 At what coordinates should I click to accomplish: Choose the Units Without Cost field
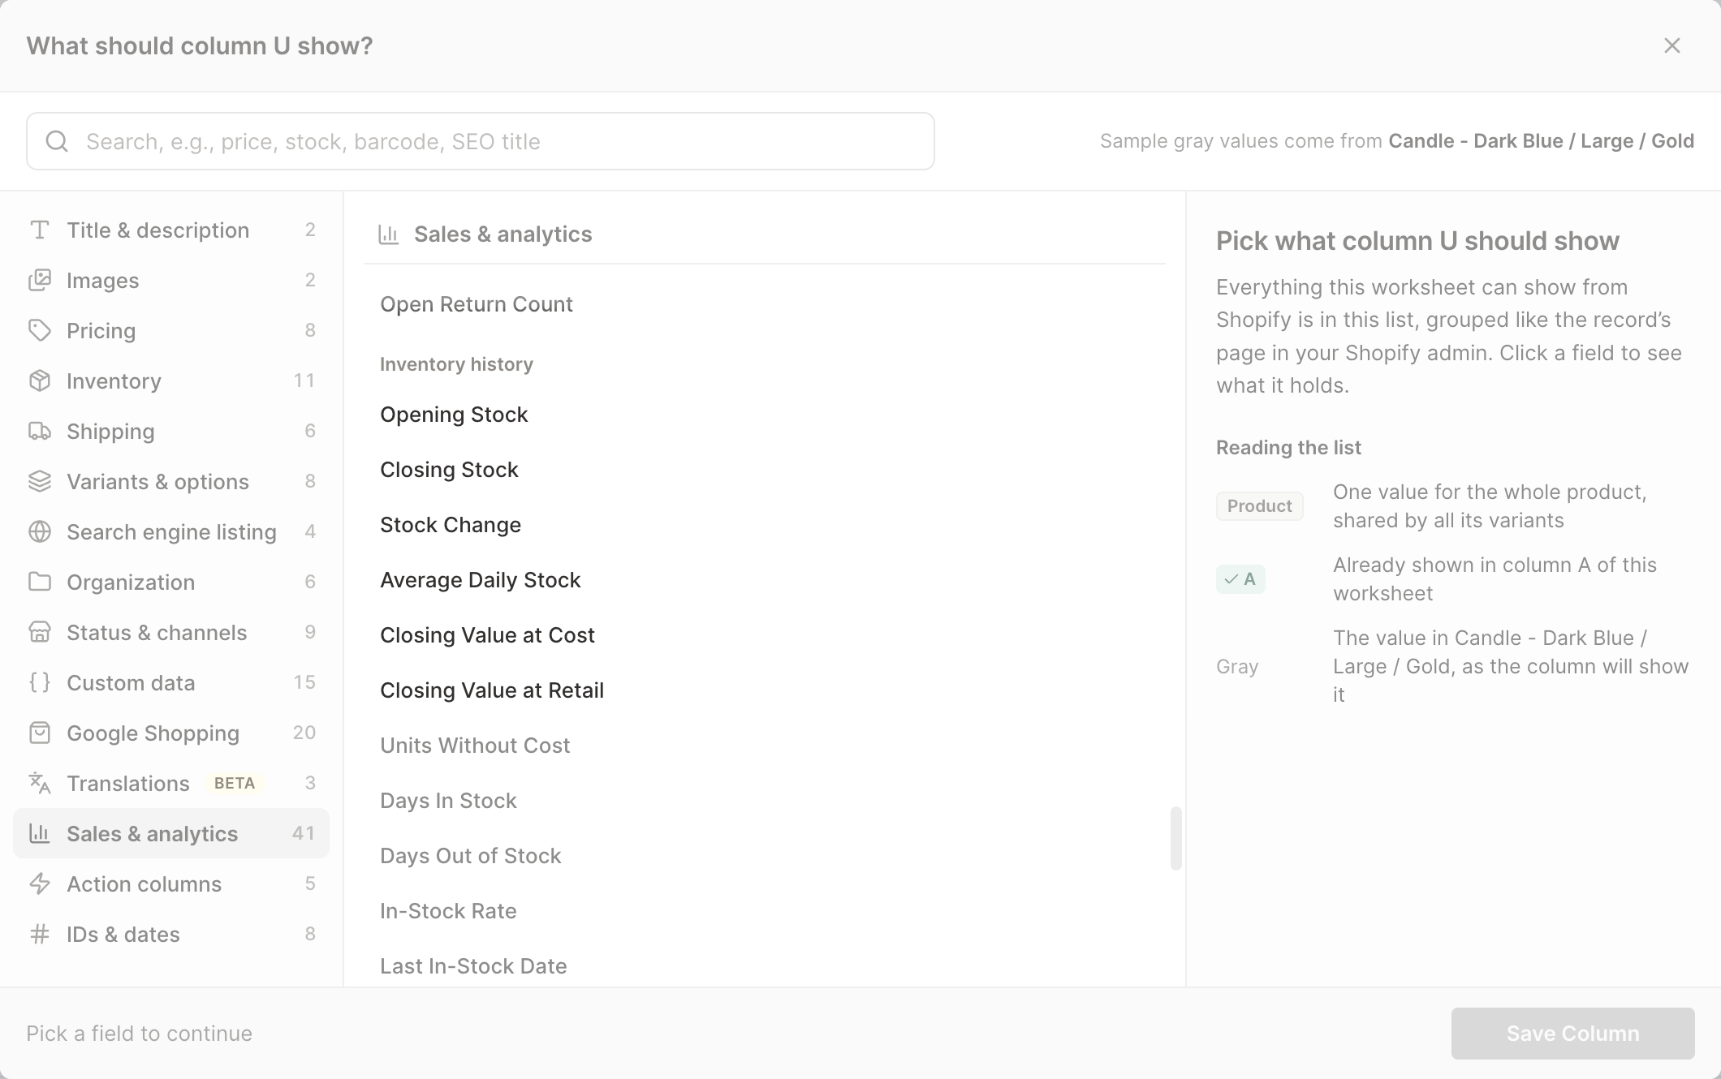point(764,746)
